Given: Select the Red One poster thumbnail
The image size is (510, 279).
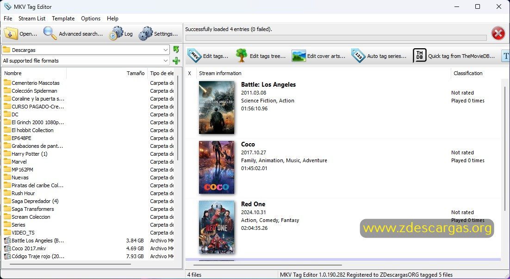Looking at the screenshot, I should click(x=217, y=227).
